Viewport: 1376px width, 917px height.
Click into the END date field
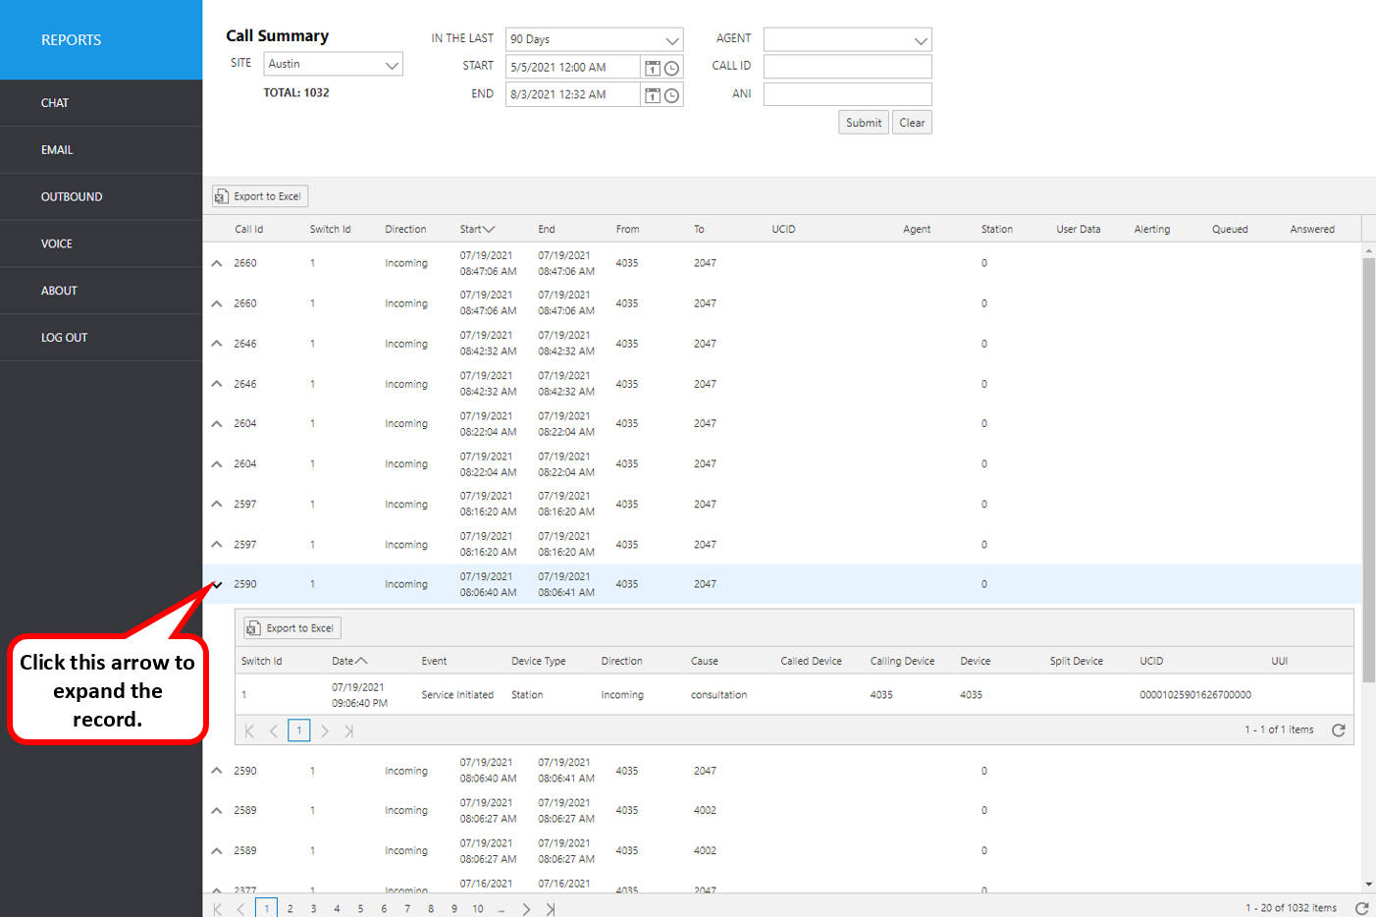click(x=572, y=95)
